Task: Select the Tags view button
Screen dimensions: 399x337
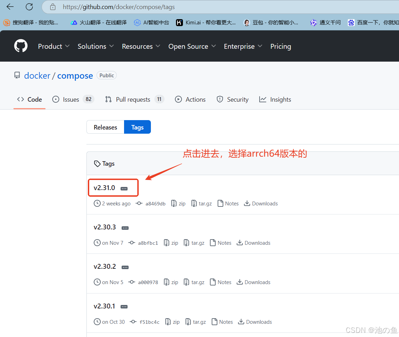Action: pos(137,127)
